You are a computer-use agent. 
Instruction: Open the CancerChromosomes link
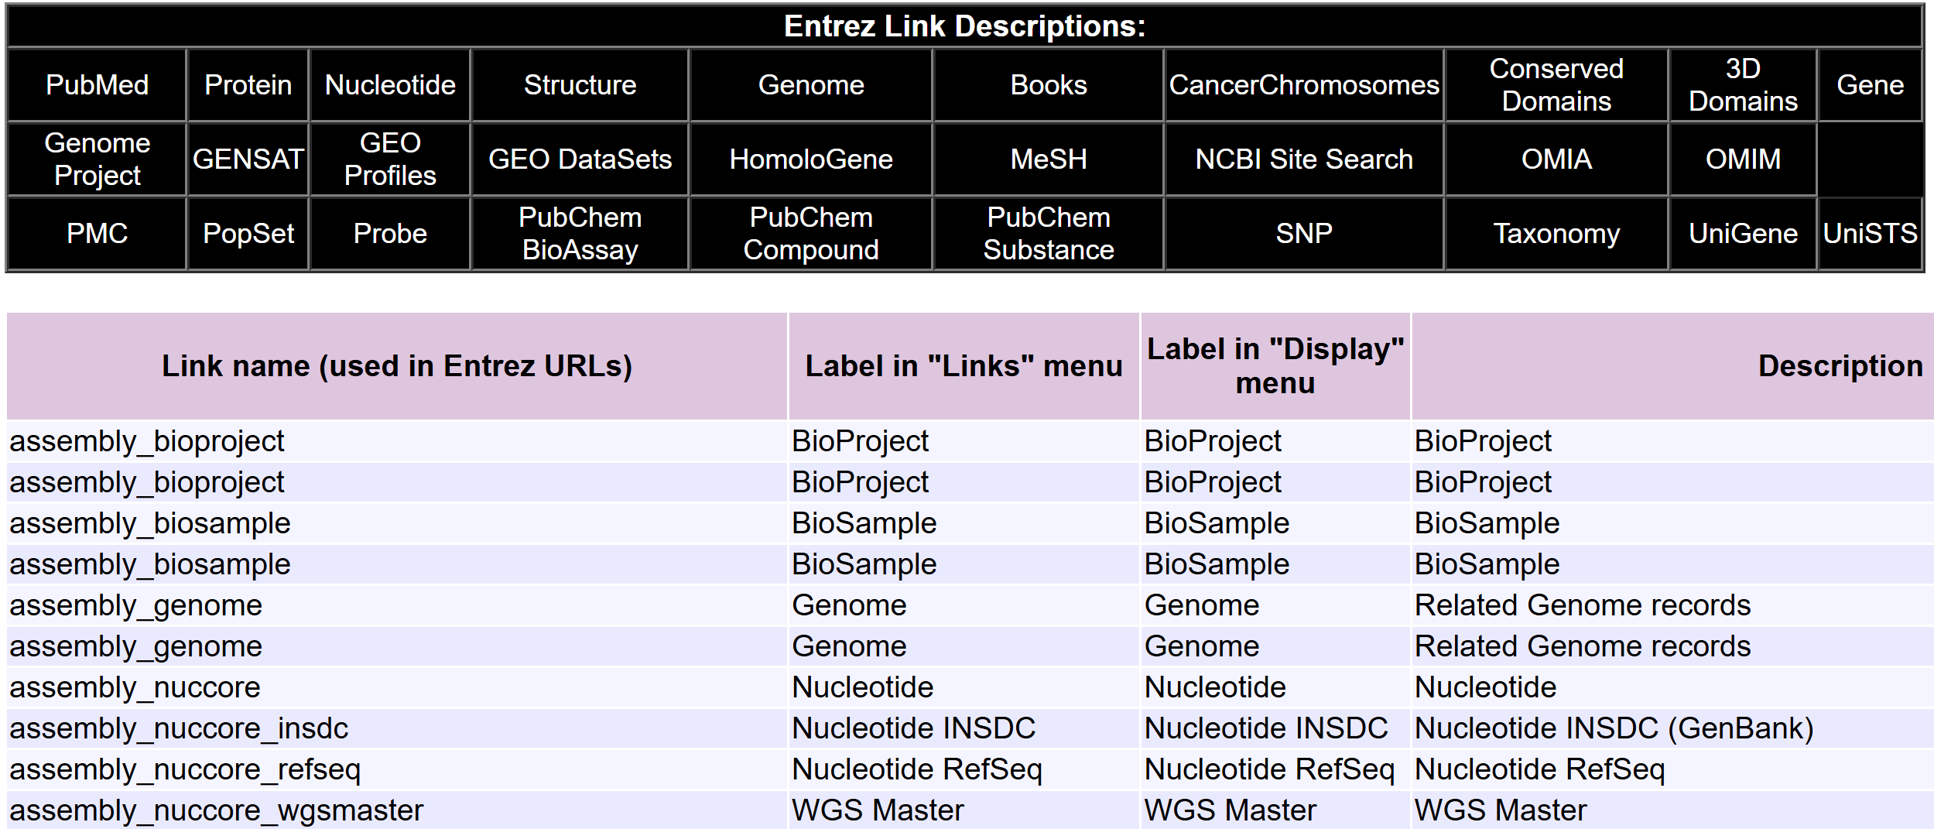coord(1304,85)
